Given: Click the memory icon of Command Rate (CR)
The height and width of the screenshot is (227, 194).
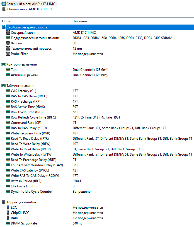Looking at the screenshot, I should (x=8, y=123).
